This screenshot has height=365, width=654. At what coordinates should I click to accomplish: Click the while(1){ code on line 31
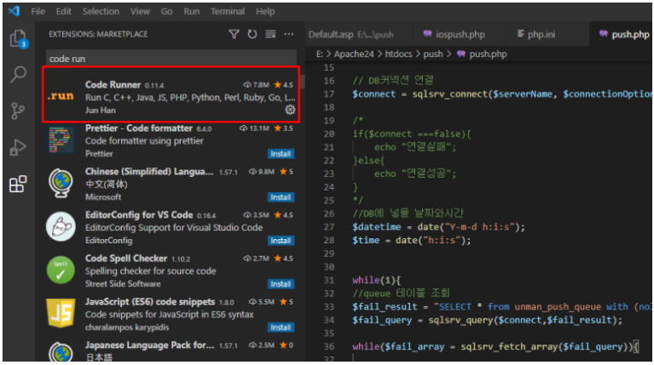click(x=376, y=280)
